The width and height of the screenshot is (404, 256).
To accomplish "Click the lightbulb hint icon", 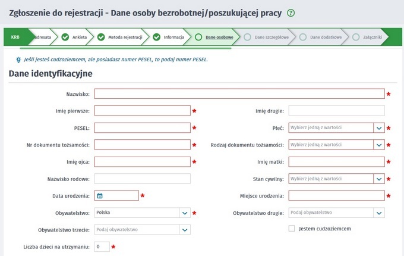I will [x=18, y=60].
